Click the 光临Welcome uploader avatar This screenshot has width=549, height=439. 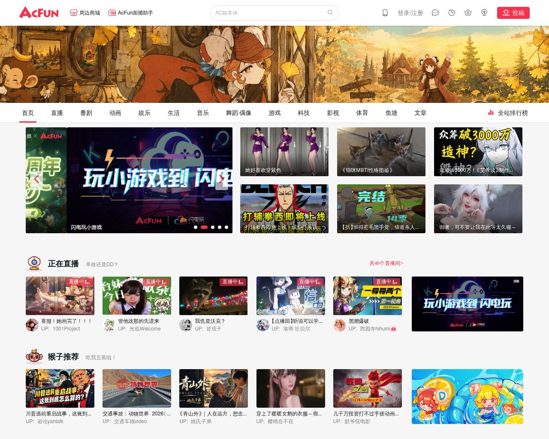(x=109, y=325)
